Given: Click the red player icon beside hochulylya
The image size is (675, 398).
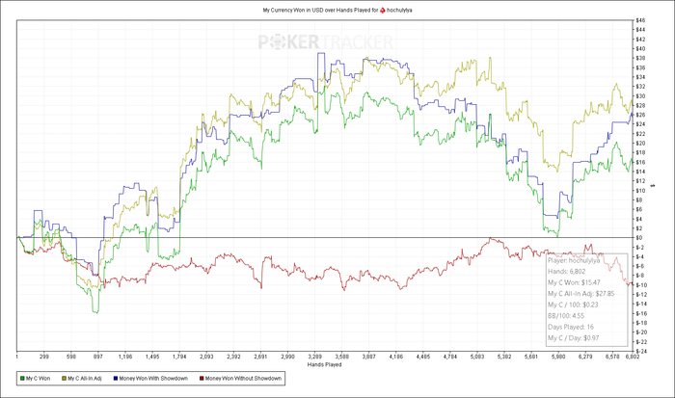Looking at the screenshot, I should [382, 10].
